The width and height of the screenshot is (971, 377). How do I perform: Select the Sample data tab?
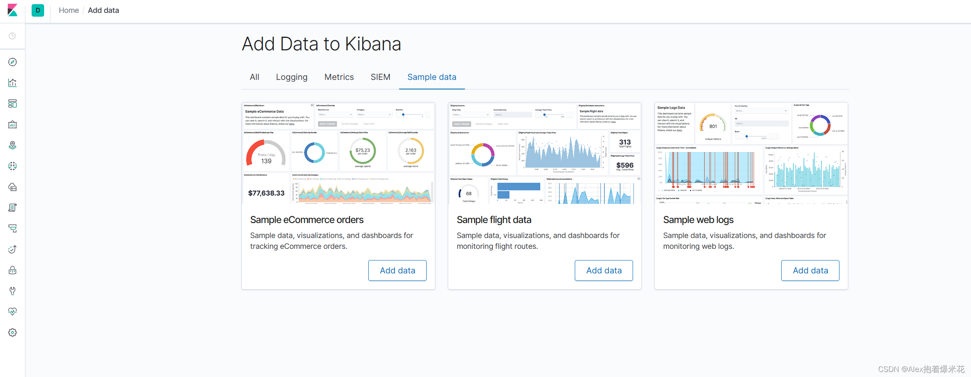(x=432, y=77)
